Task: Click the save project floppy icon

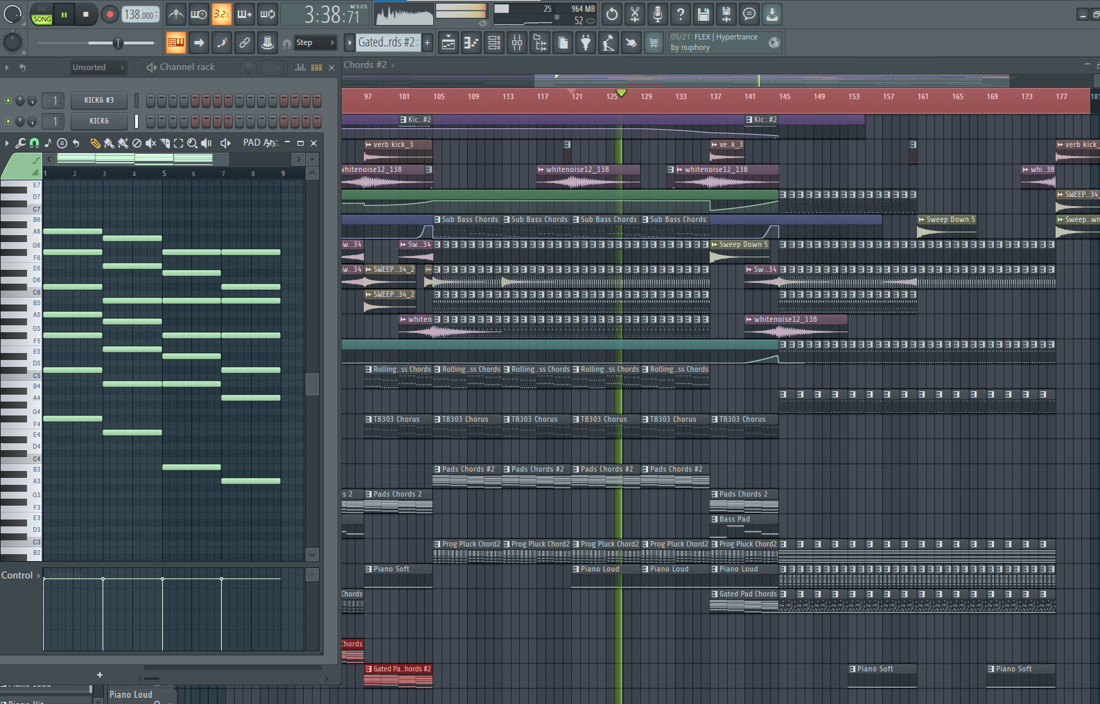Action: click(x=703, y=14)
